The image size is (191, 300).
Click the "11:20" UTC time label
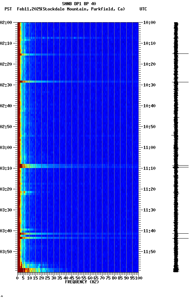point(149,189)
